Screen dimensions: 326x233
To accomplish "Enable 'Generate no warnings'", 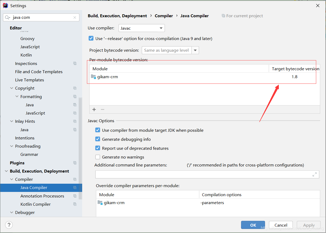I will click(98, 157).
